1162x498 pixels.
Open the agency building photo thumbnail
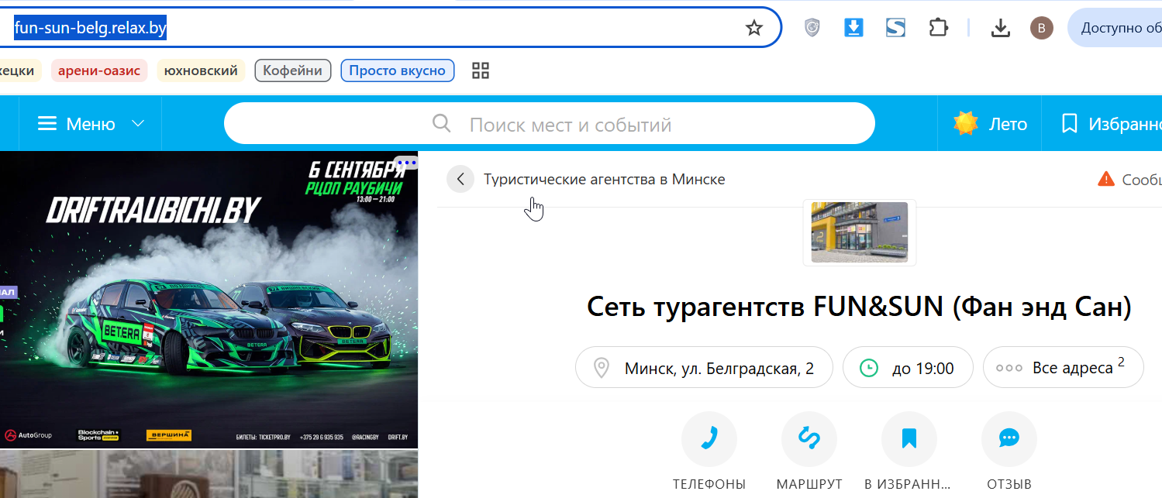point(859,232)
